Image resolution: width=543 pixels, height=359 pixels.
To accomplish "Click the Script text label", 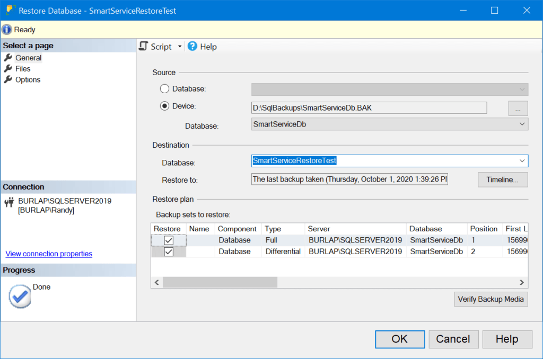I will [161, 47].
